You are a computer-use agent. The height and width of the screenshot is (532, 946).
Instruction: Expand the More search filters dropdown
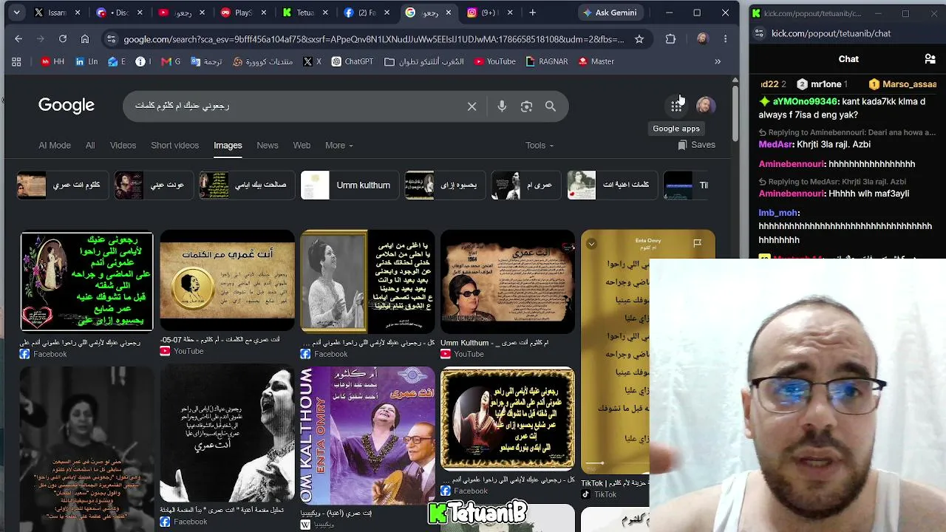click(x=339, y=146)
